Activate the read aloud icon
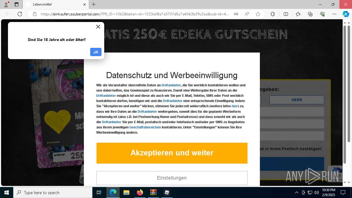352x198 pixels. click(x=247, y=14)
